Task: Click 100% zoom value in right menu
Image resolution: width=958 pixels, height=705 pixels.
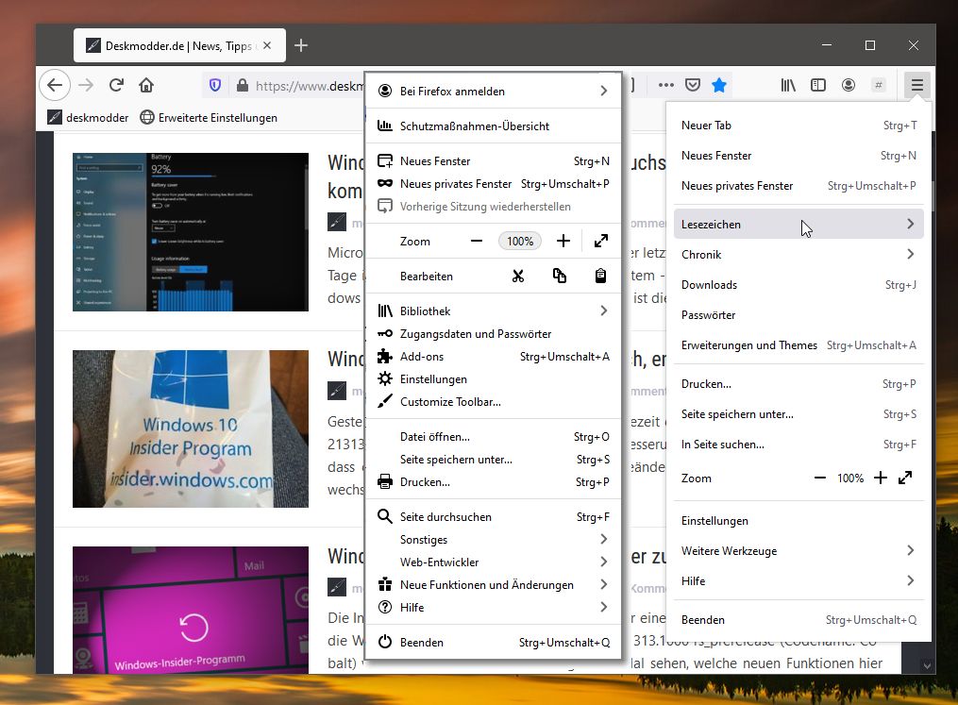Action: [849, 478]
